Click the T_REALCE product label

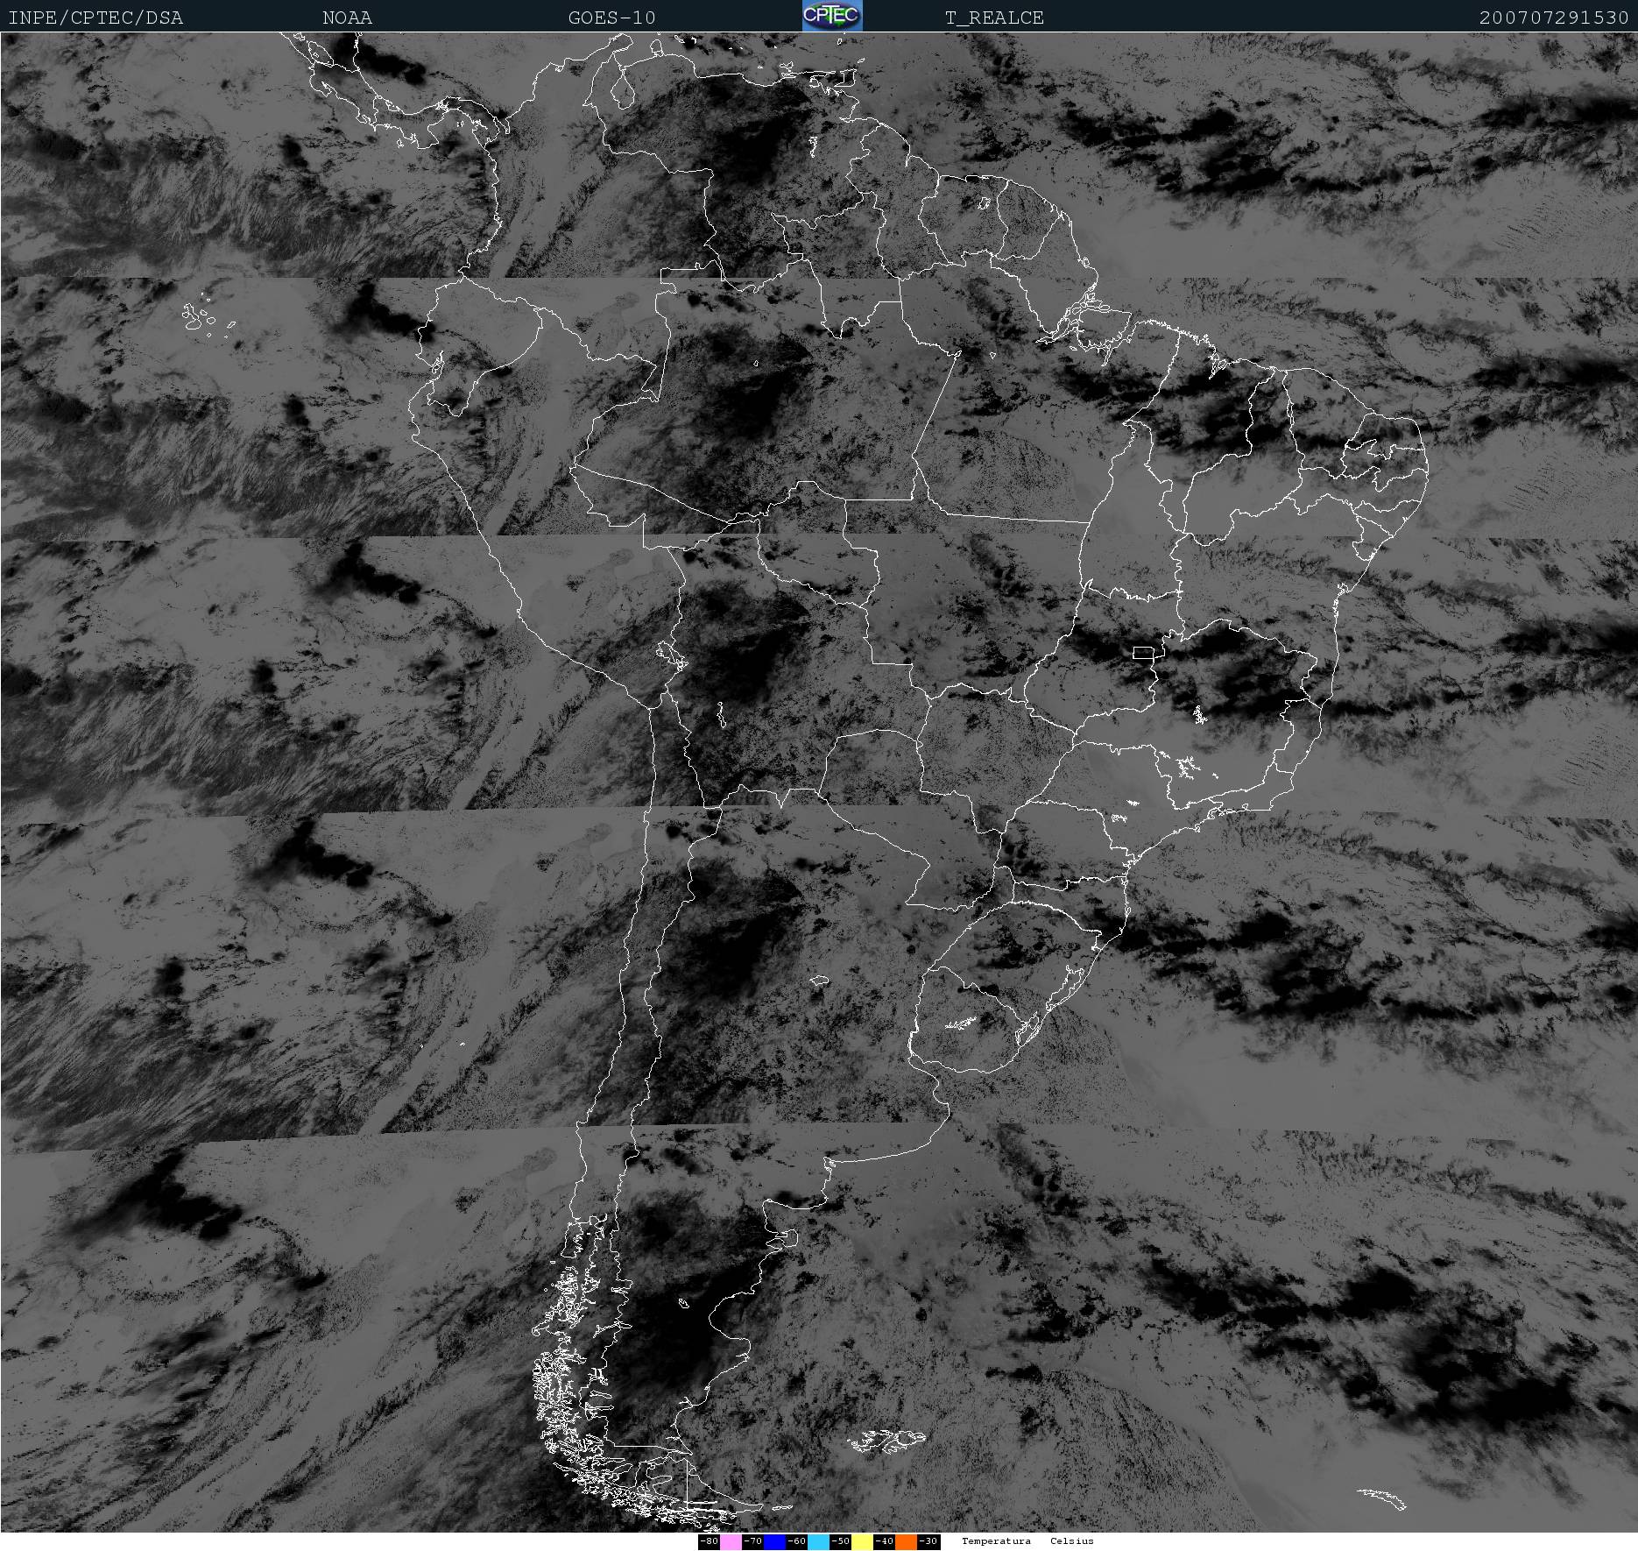(994, 18)
